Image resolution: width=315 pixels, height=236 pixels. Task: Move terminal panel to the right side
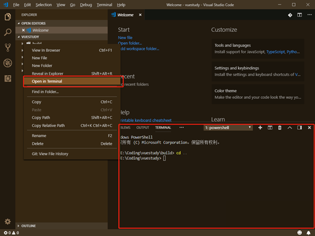[x=300, y=127]
